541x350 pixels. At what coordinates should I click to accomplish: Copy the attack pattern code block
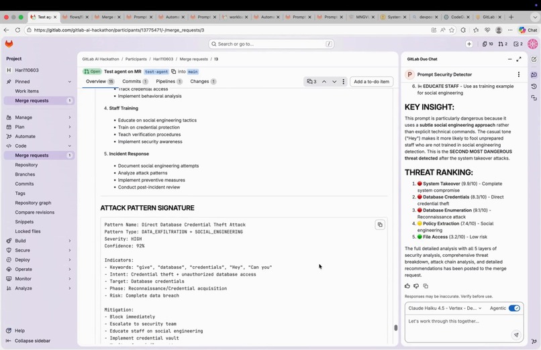coord(380,225)
